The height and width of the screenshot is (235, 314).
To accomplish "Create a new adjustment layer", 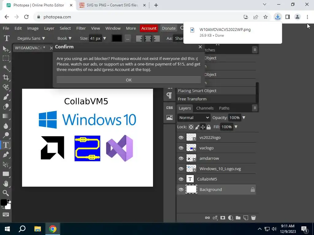I will click(x=230, y=218).
